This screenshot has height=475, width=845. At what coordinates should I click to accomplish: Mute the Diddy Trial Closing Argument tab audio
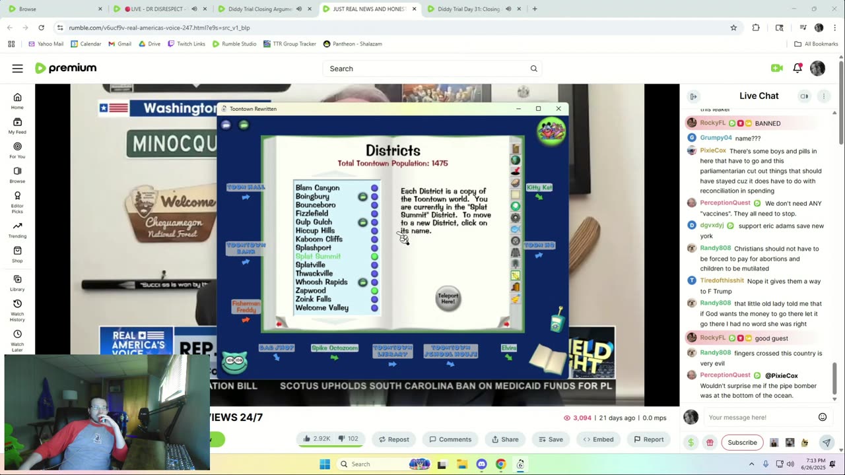click(x=298, y=9)
